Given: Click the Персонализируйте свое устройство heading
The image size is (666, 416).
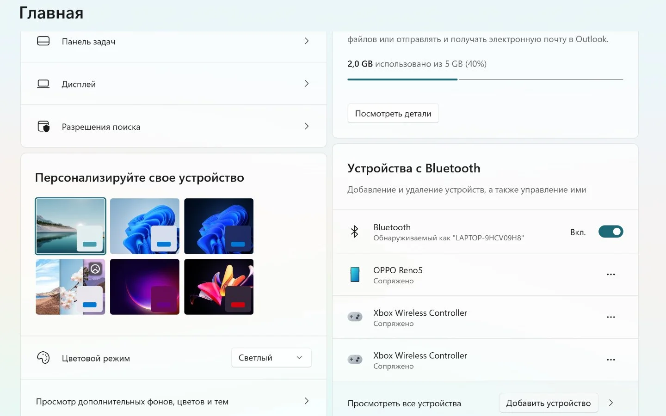Looking at the screenshot, I should [x=140, y=178].
